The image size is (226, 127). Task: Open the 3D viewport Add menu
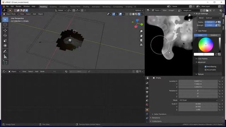point(34,14)
